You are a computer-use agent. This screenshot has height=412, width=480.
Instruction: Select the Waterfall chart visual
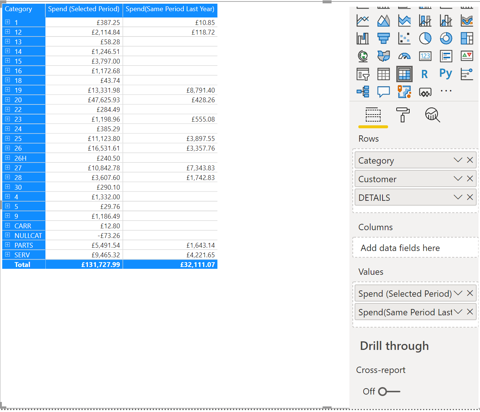click(x=363, y=38)
